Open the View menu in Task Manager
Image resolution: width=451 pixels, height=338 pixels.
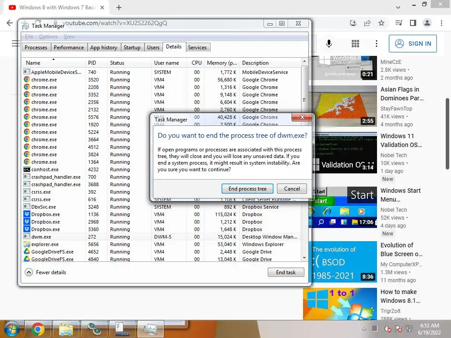(69, 37)
